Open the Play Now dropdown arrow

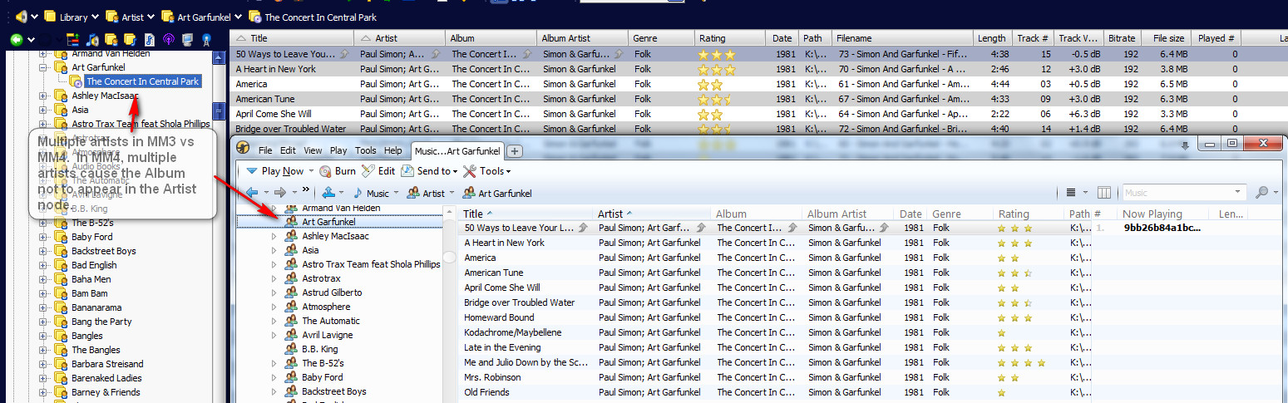[x=311, y=171]
